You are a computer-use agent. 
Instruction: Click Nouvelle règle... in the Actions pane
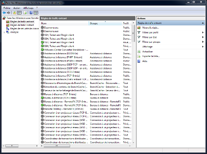point(150,28)
